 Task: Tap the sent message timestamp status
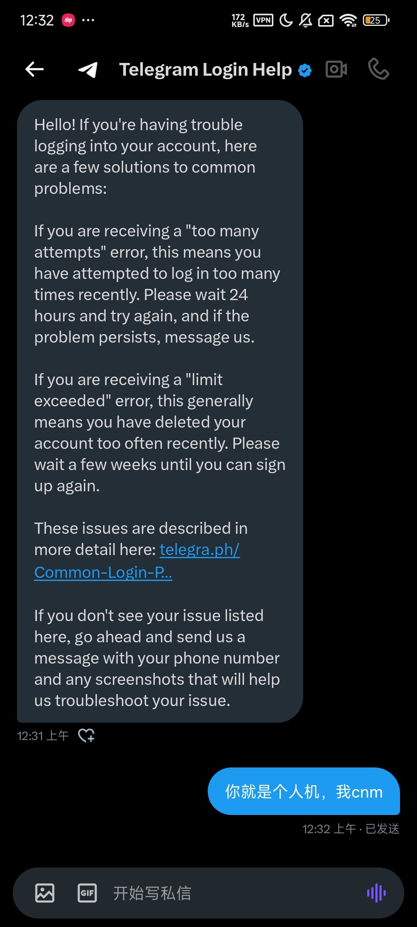tap(351, 829)
